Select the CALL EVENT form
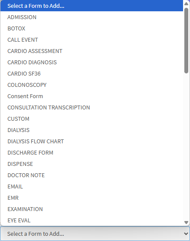The image size is (190, 241). (x=92, y=40)
